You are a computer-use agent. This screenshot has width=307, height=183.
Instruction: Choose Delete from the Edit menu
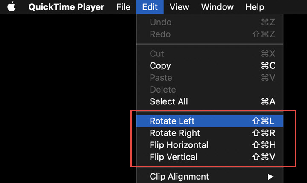(163, 90)
